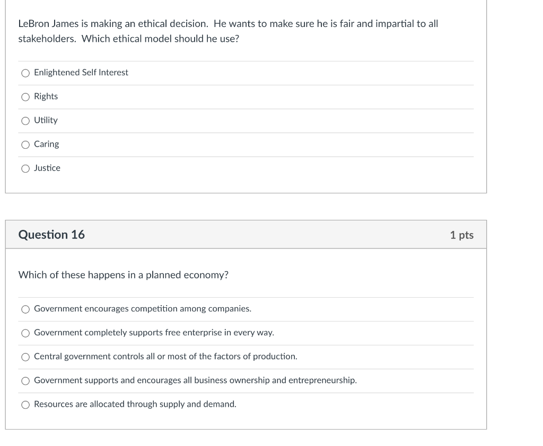Screen dimensions: 543x446
Task: Pick the Utility radio button
Action: coord(25,121)
